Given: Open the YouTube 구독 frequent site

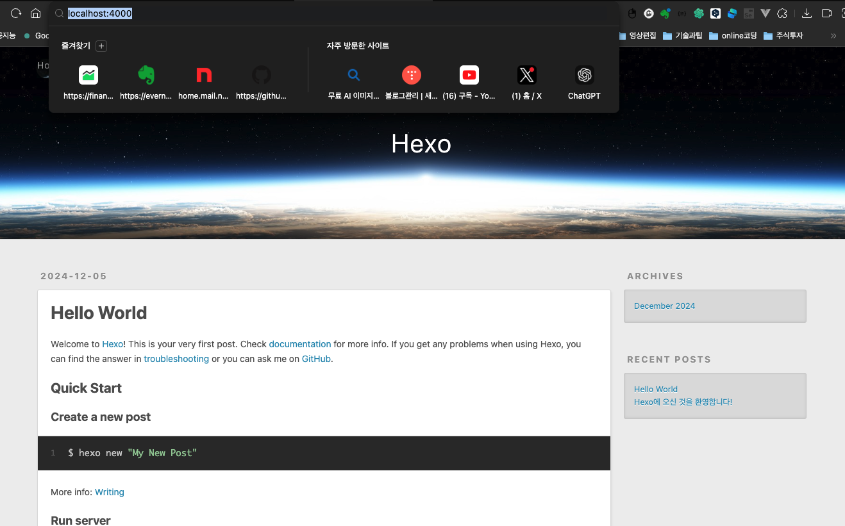Looking at the screenshot, I should coord(469,83).
